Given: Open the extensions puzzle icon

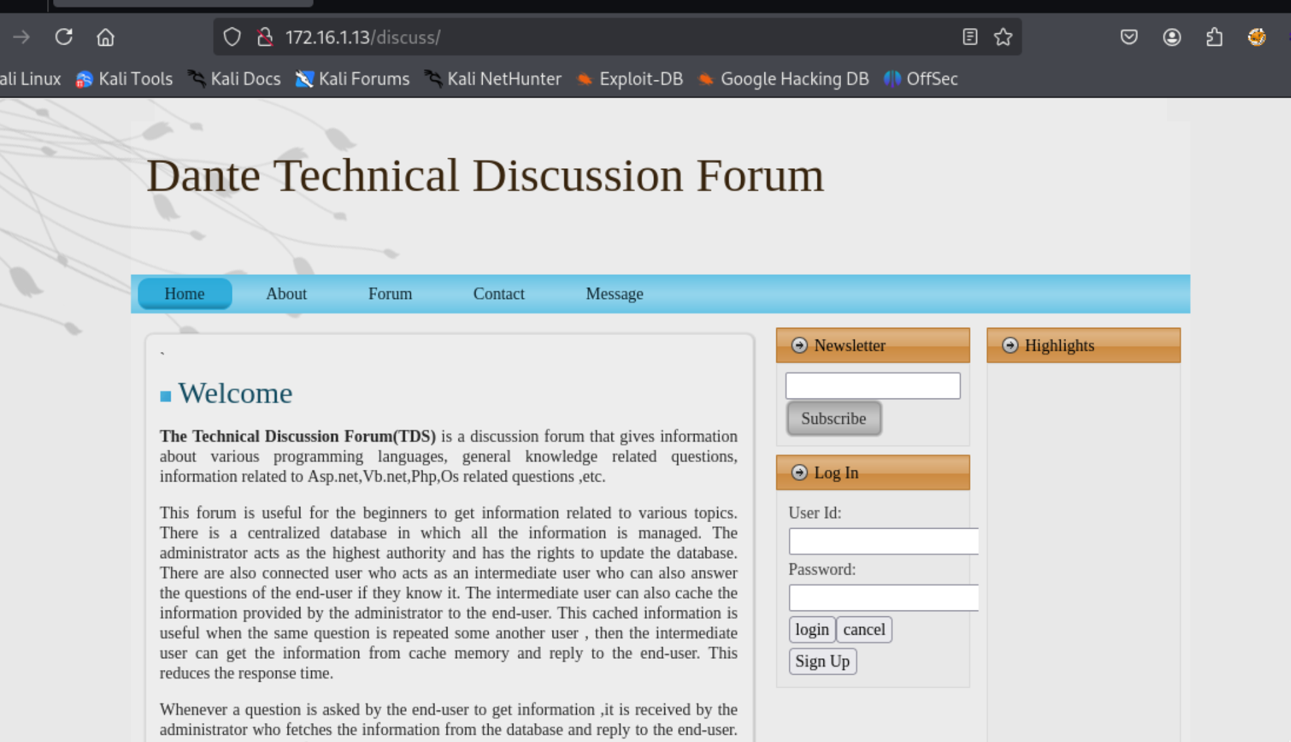Looking at the screenshot, I should [1214, 37].
